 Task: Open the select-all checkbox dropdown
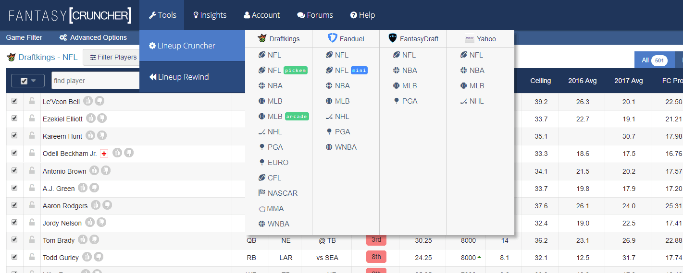[x=28, y=81]
